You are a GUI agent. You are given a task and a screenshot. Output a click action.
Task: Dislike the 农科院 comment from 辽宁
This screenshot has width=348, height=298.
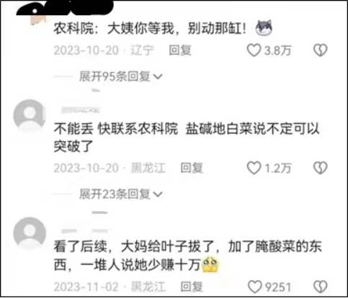click(321, 50)
